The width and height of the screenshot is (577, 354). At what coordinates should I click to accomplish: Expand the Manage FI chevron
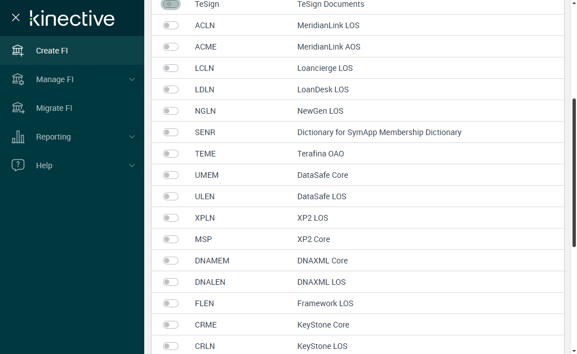(x=132, y=79)
